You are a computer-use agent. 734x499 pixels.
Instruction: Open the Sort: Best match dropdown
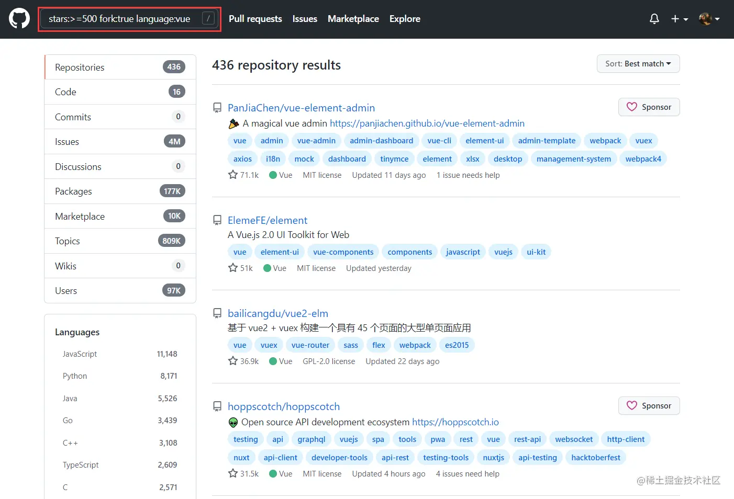(638, 64)
